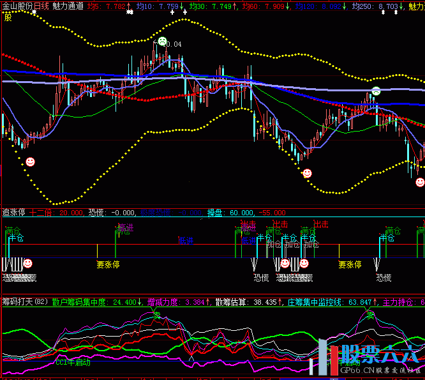Open the 筹码打天 (82) indicator label
This screenshot has height=380, width=425.
point(25,301)
